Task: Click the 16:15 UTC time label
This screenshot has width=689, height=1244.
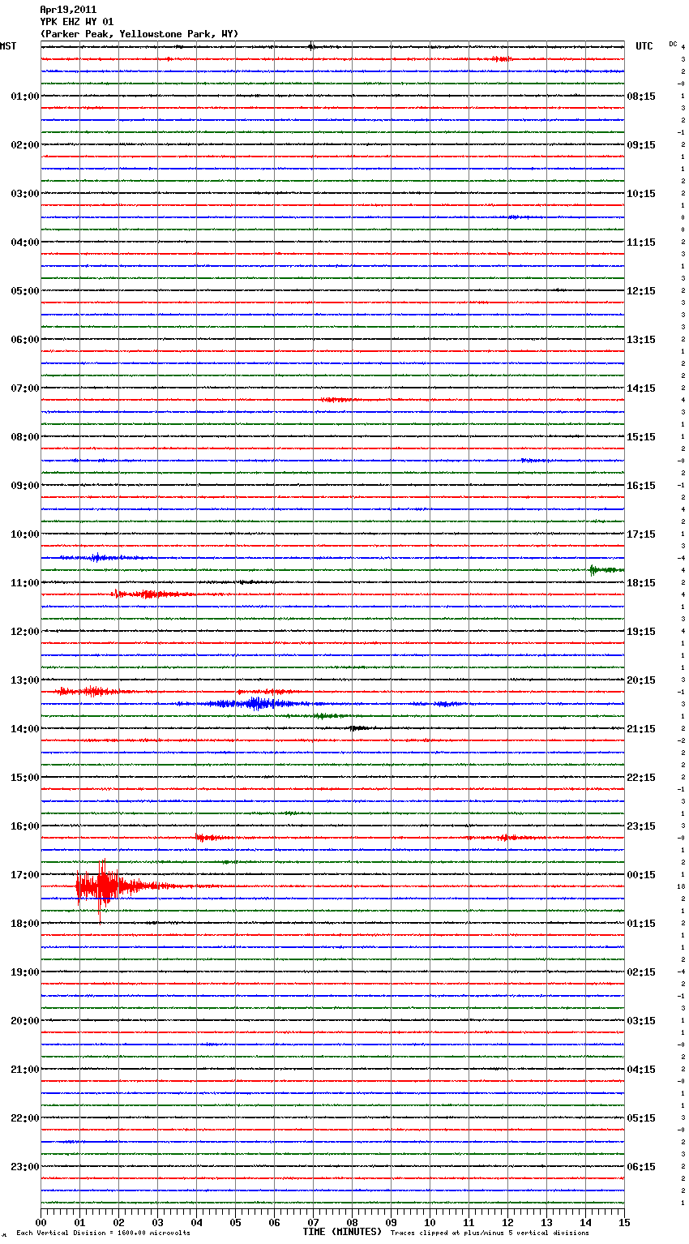Action: (x=641, y=486)
